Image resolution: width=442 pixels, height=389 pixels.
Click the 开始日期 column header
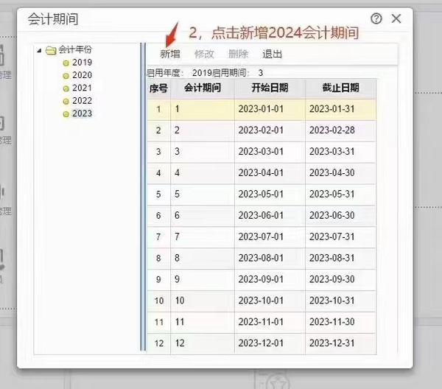(x=270, y=88)
